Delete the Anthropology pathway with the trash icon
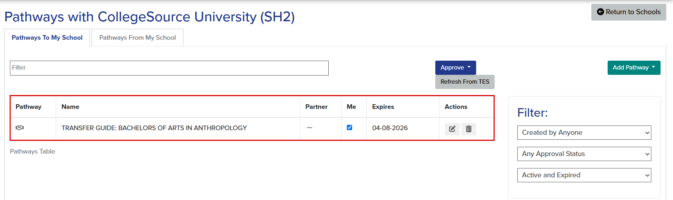 coord(469,129)
